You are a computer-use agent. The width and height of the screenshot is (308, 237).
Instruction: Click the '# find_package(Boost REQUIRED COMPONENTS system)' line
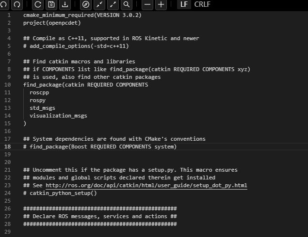point(100,147)
